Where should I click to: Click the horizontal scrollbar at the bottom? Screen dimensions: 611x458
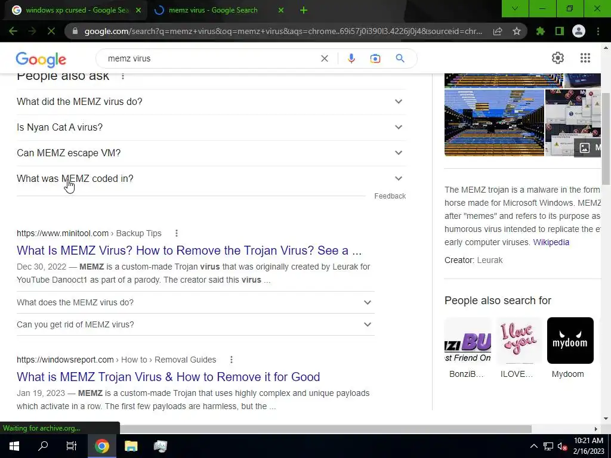tap(325, 429)
